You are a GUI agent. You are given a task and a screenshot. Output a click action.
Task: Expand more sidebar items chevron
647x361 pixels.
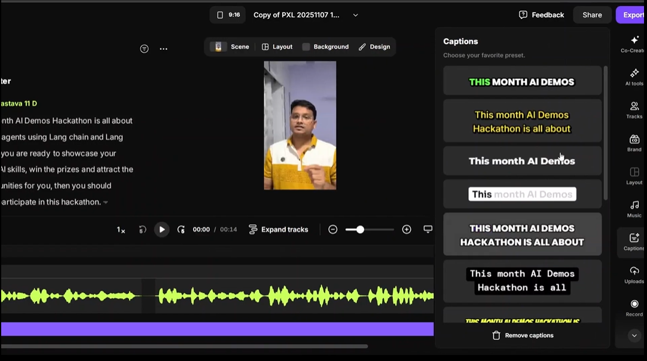(634, 335)
